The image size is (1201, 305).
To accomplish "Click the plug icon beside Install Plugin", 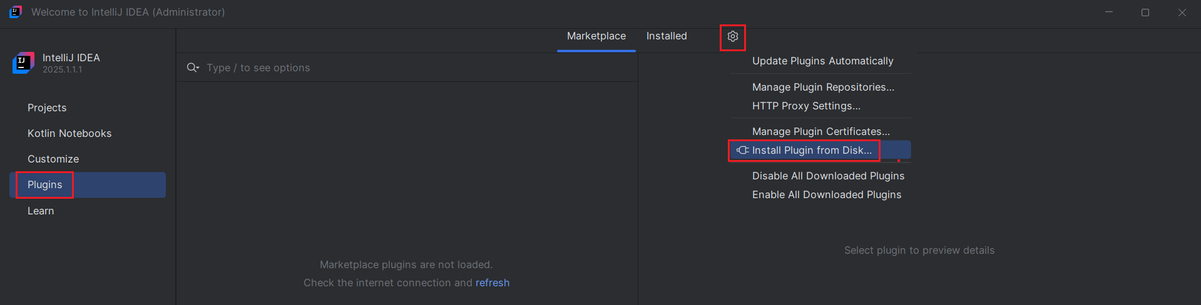I will coord(742,150).
